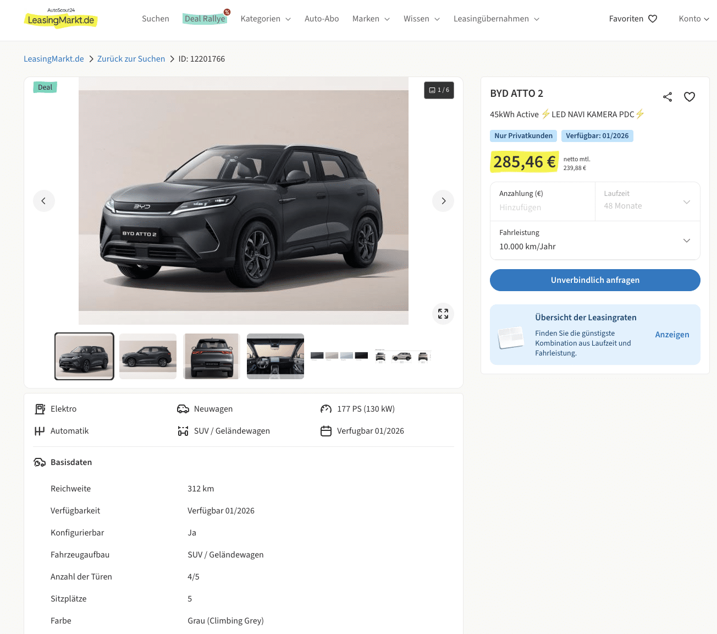This screenshot has width=717, height=634.
Task: Click the Automatik gearshift icon
Action: pyautogui.click(x=40, y=431)
